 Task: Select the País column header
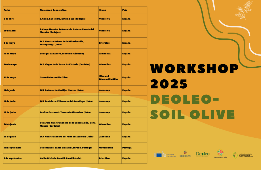[125, 10]
